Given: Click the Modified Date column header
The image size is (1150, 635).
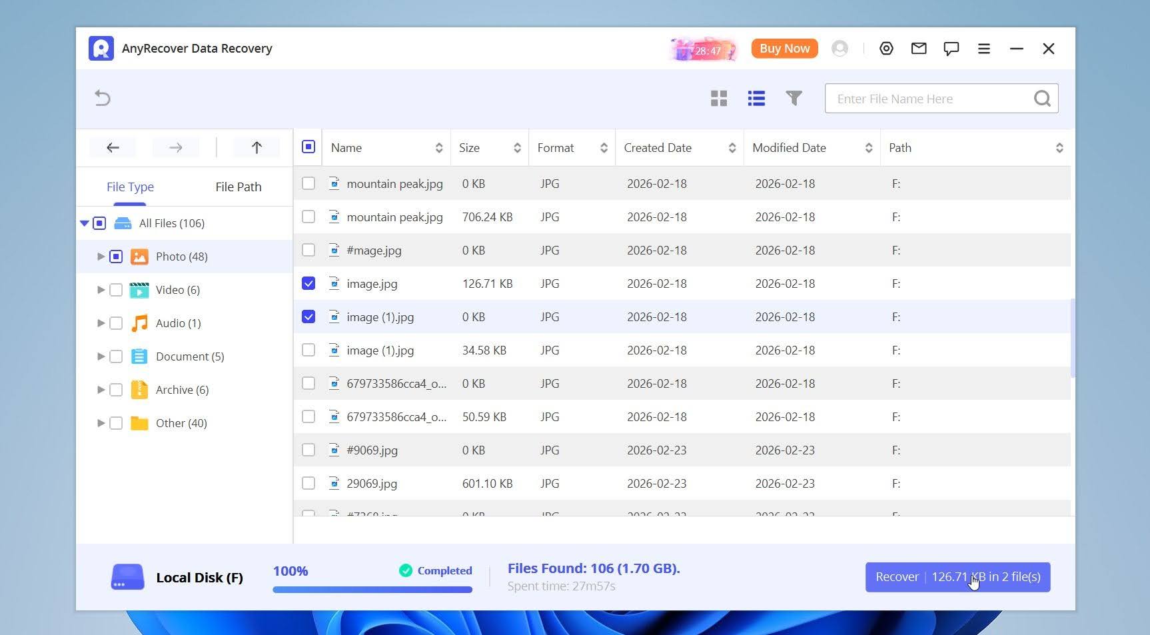Looking at the screenshot, I should pos(812,148).
